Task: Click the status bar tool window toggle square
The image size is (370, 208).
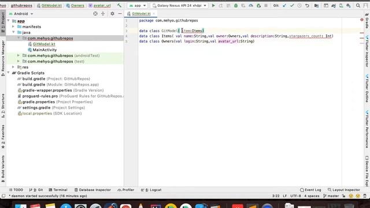Action: coord(3,196)
